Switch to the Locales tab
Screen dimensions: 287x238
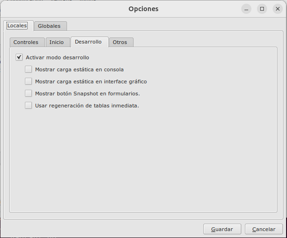[18, 25]
